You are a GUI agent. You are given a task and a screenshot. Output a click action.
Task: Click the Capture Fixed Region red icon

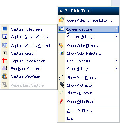pos(5,61)
